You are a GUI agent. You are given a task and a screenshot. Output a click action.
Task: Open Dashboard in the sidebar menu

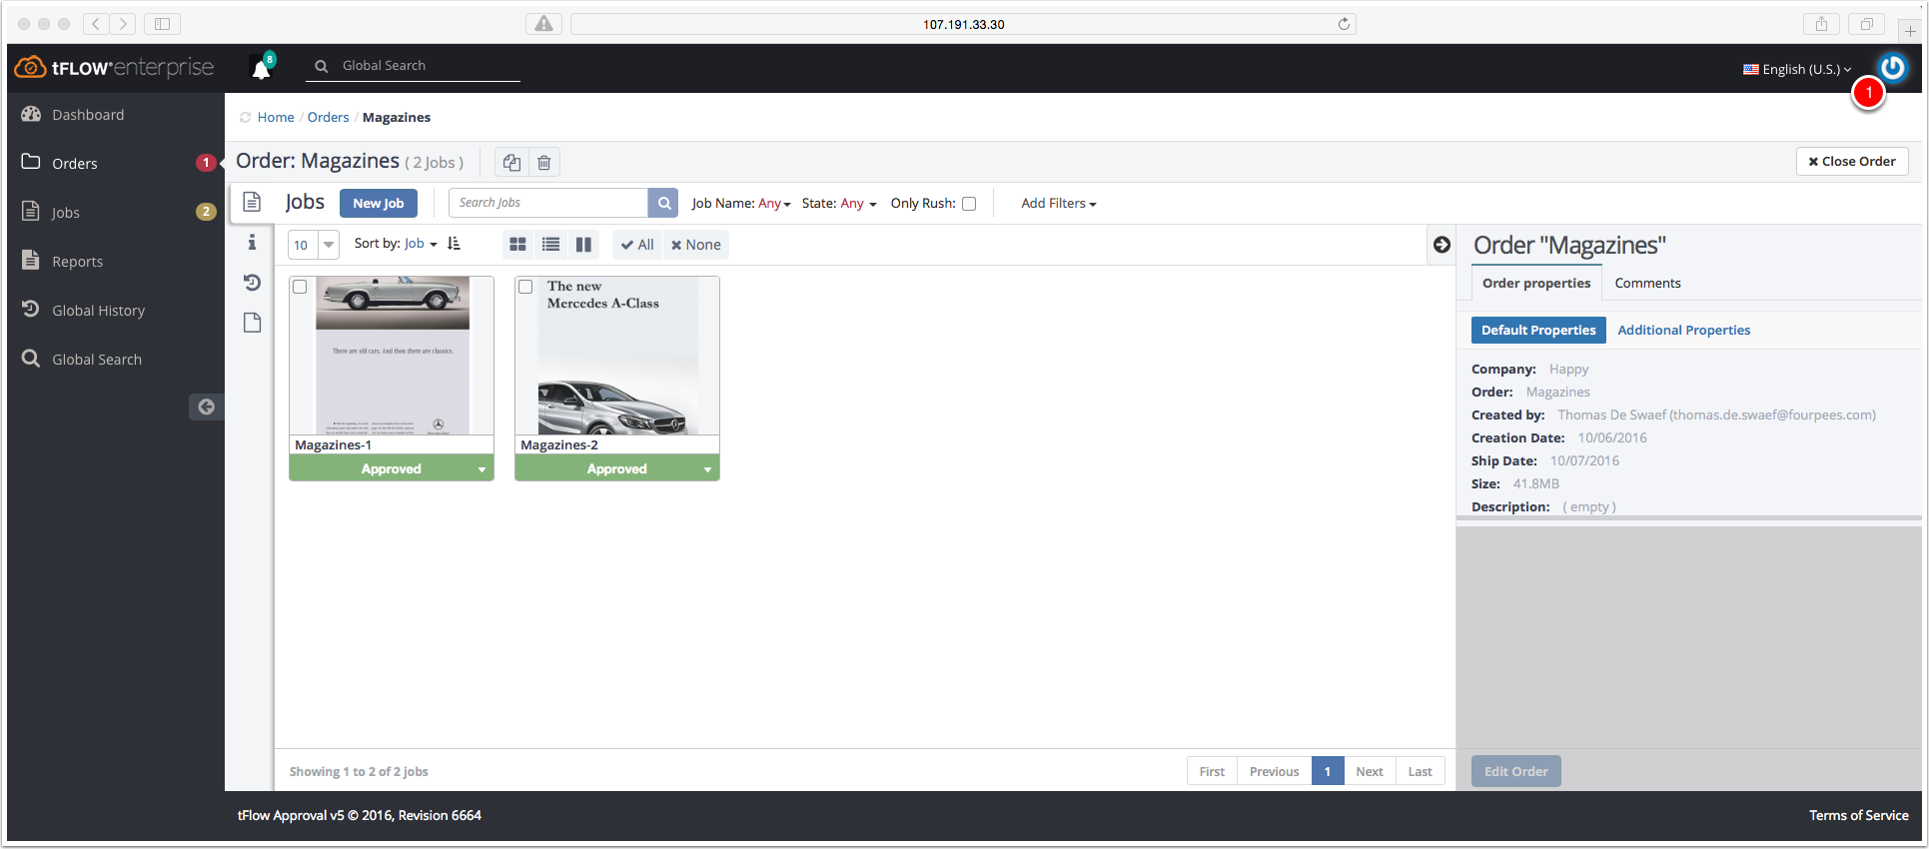[88, 115]
